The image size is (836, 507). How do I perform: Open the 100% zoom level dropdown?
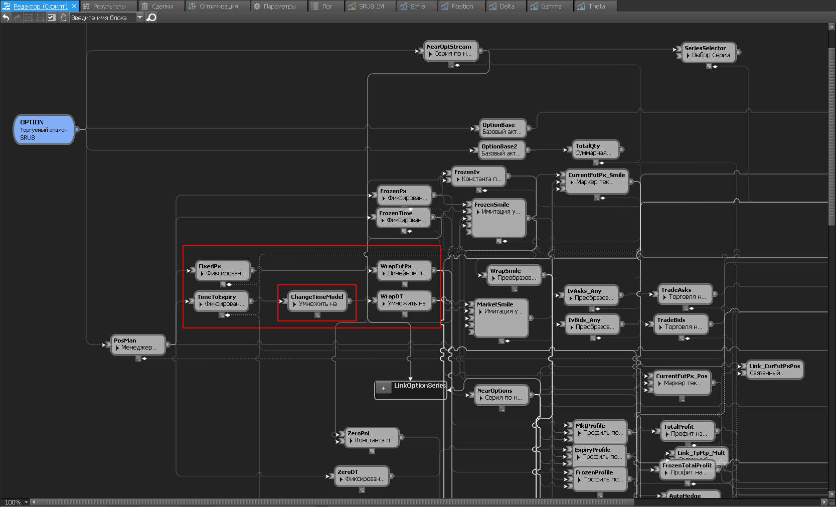[x=26, y=502]
